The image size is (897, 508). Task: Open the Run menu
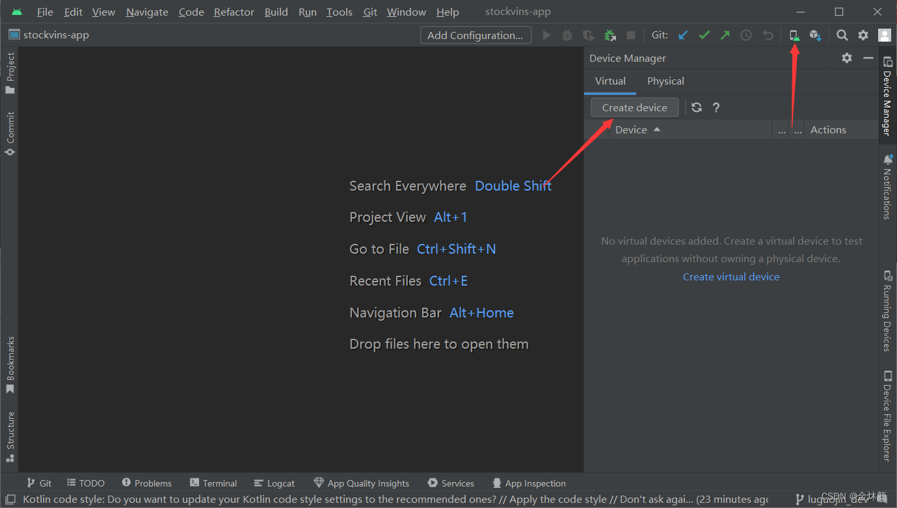[308, 12]
